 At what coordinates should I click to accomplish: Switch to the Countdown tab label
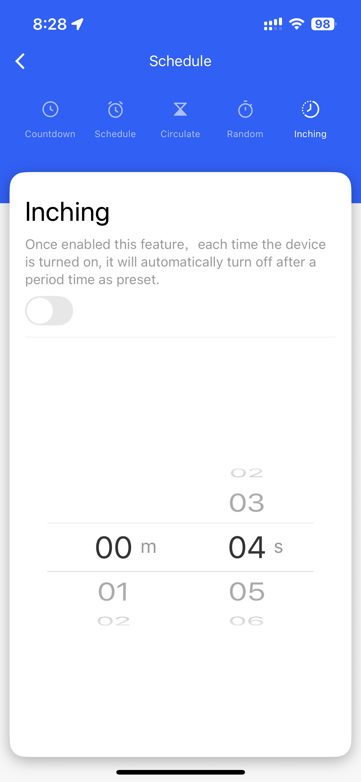(50, 134)
